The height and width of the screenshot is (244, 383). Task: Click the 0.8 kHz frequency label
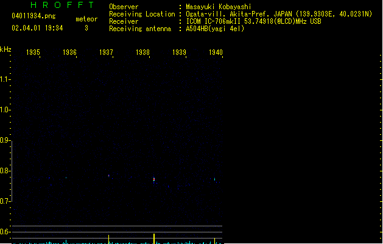tap(4, 171)
